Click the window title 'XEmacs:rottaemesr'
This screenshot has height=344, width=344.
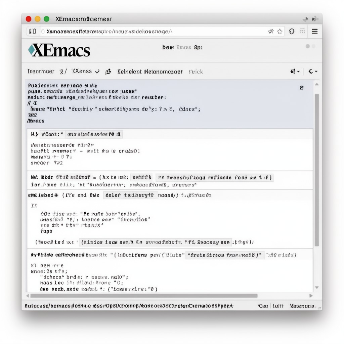[84, 19]
